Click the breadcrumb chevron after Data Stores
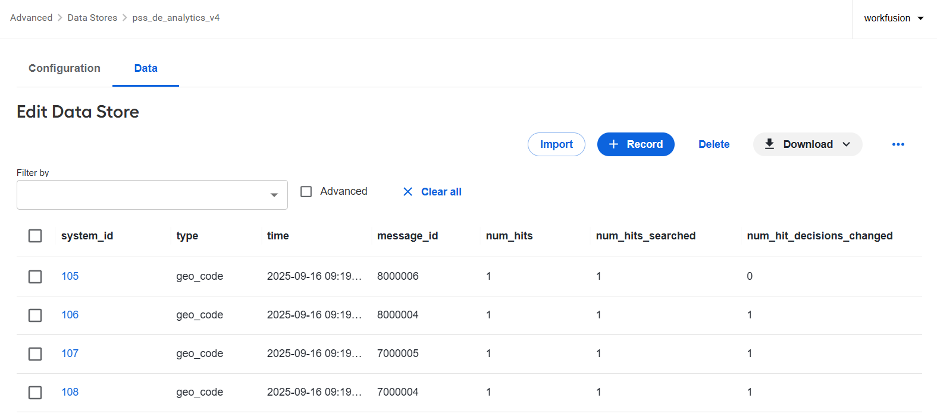 [125, 18]
